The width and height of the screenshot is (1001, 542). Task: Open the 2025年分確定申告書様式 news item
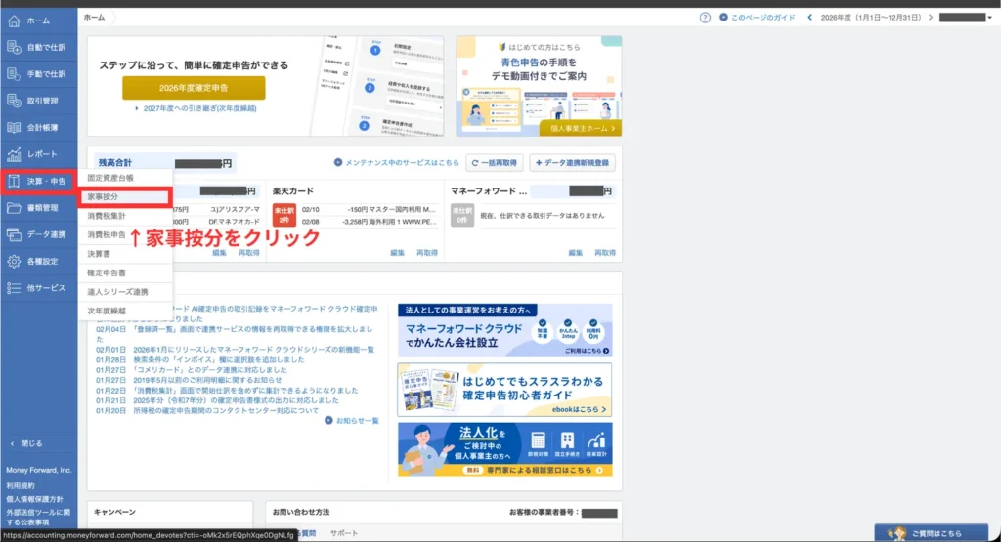tap(236, 400)
